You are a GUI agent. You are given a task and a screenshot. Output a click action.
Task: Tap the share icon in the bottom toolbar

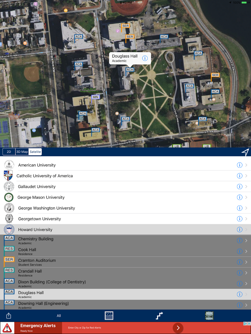click(x=9, y=316)
